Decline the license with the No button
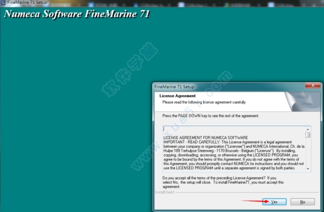 coord(303,201)
